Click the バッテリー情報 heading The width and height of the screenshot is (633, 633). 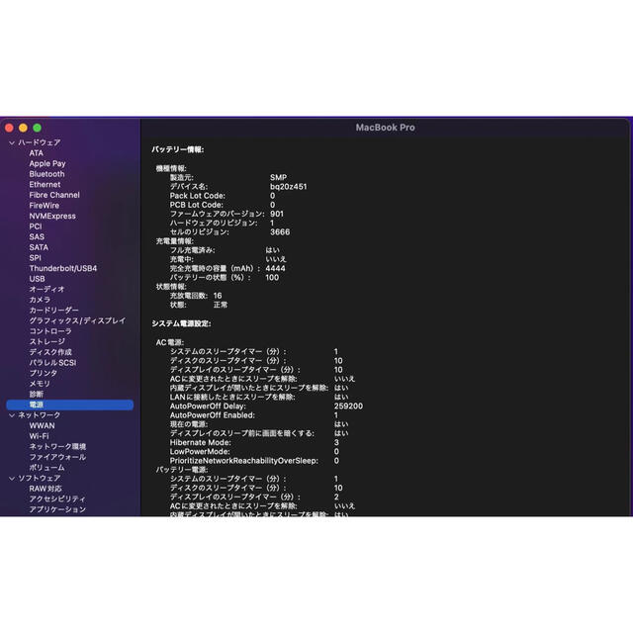[x=178, y=149]
